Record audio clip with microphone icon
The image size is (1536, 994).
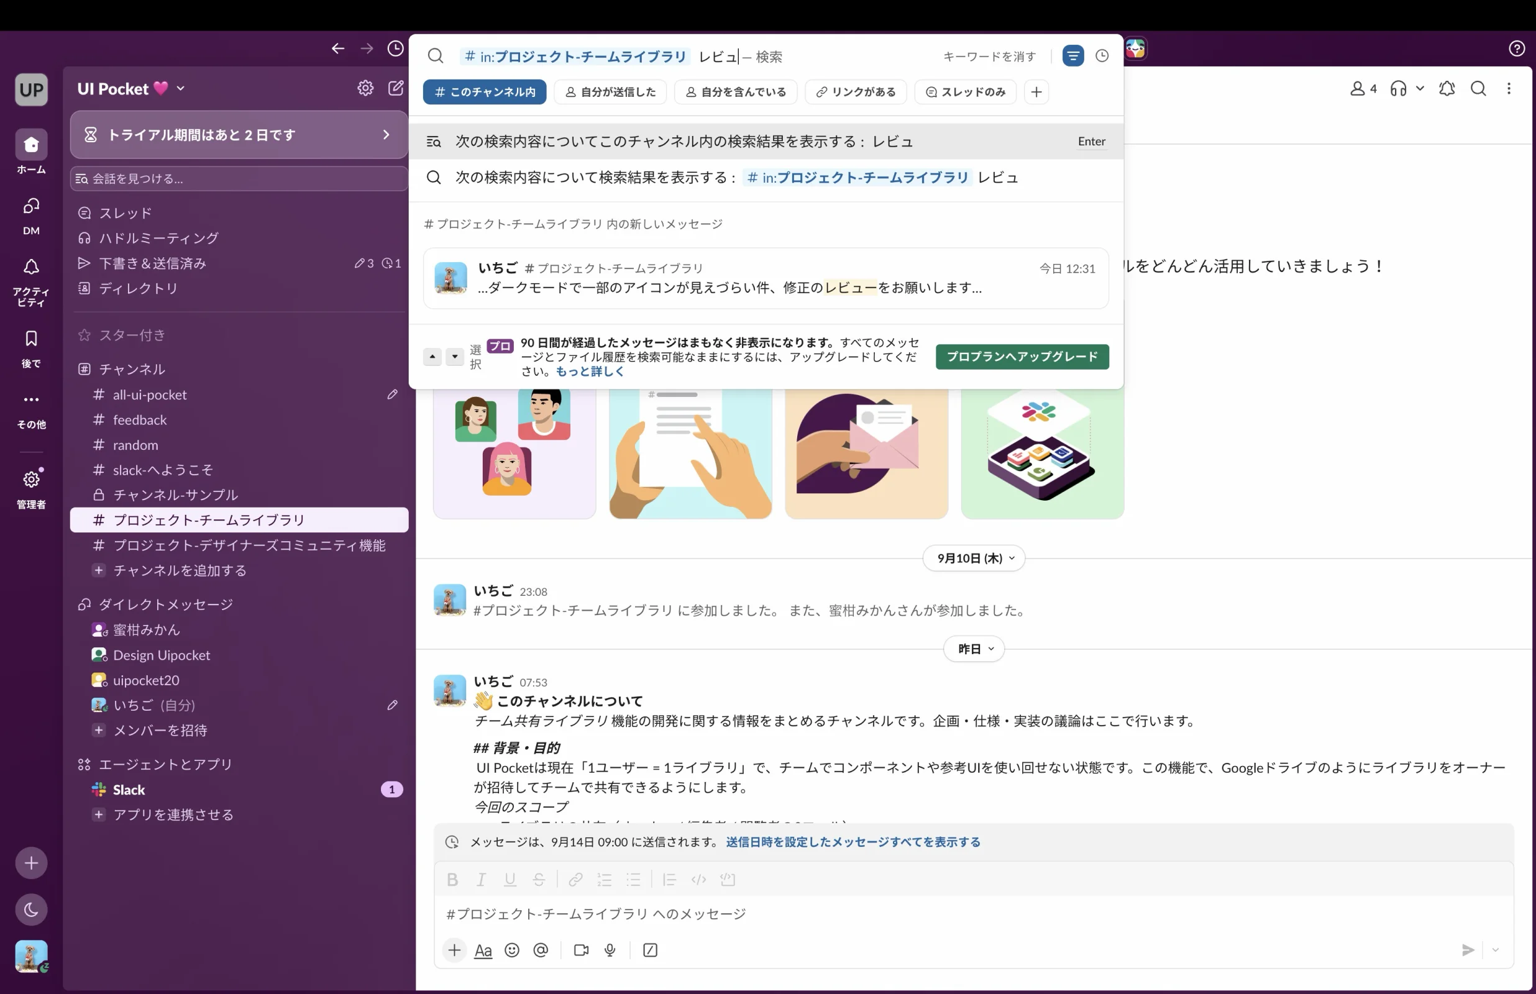pyautogui.click(x=610, y=950)
